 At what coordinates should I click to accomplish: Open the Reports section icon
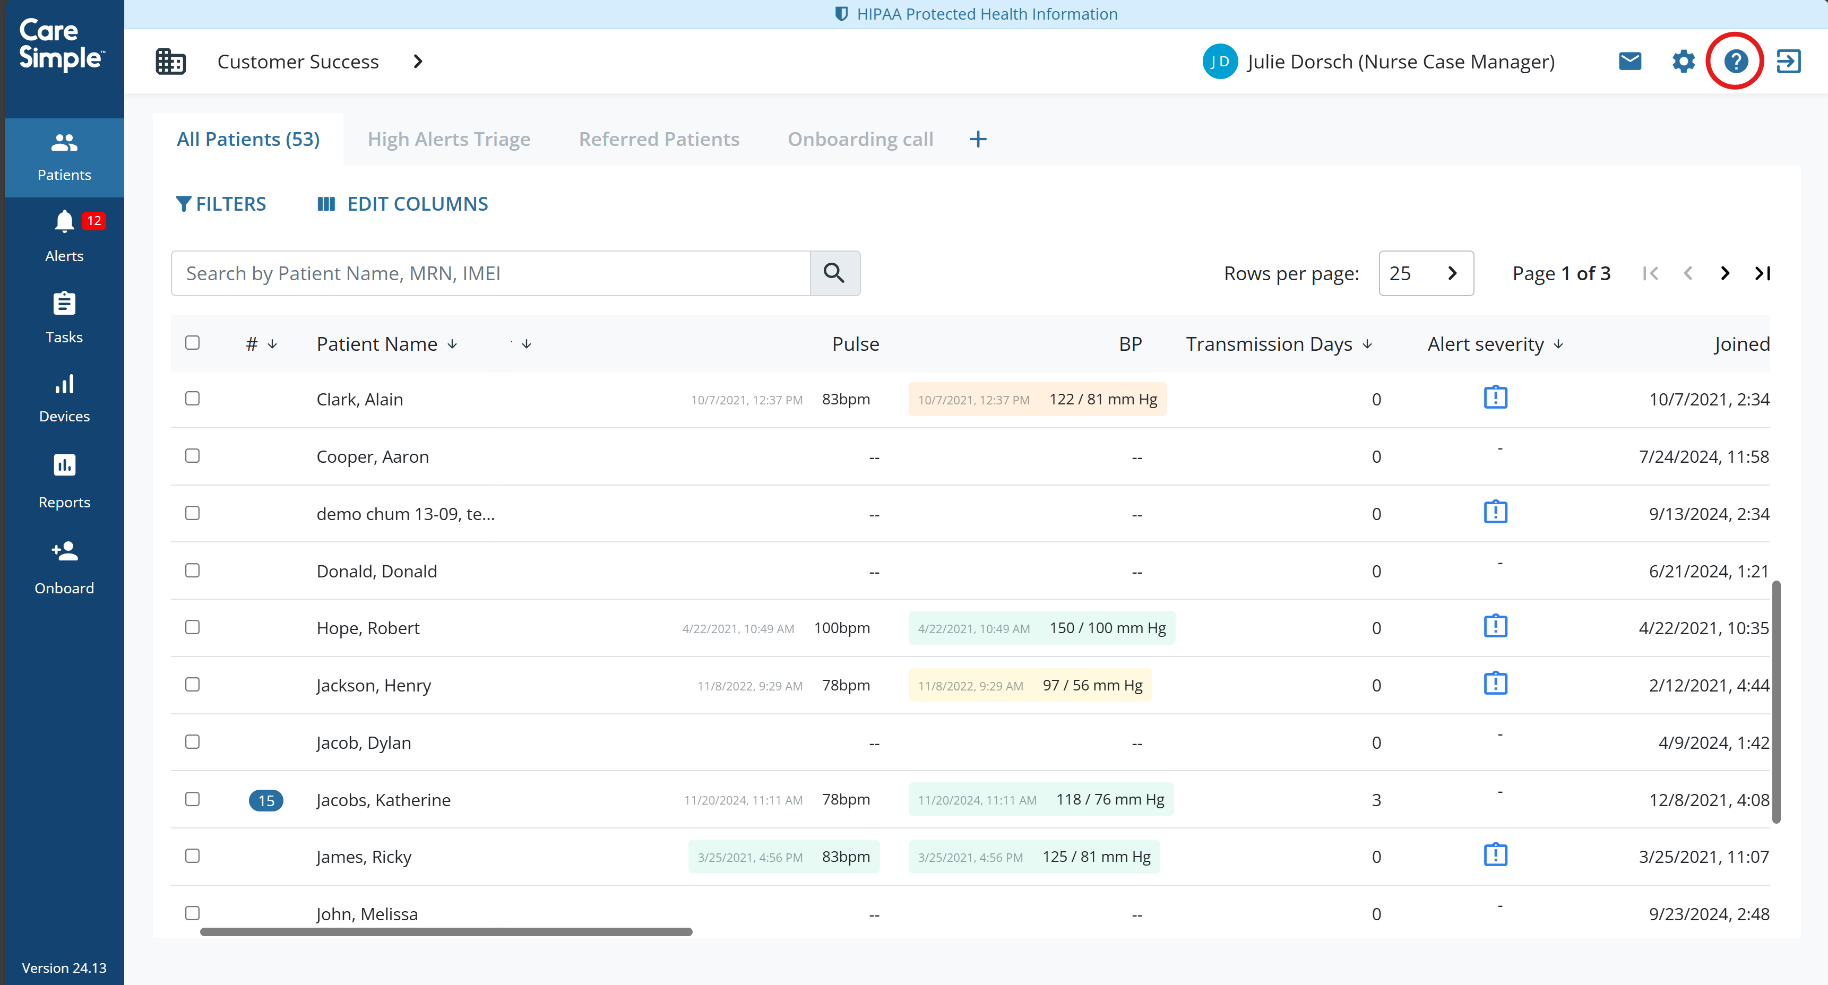point(64,465)
